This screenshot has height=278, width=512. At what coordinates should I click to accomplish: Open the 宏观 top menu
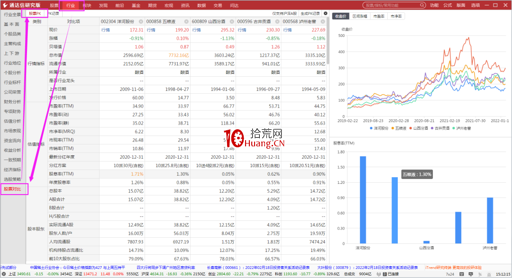[x=169, y=5]
